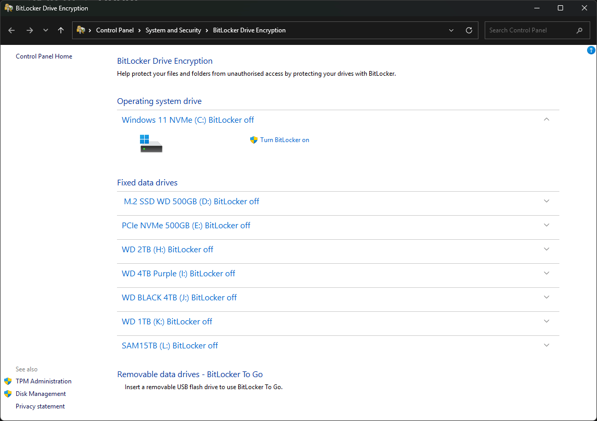The height and width of the screenshot is (421, 597).
Task: Open Control Panel Home link
Action: [x=44, y=56]
